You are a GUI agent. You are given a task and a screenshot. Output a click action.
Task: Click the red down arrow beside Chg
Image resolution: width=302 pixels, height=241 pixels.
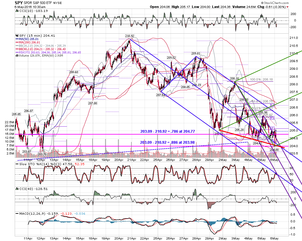tap(288, 7)
